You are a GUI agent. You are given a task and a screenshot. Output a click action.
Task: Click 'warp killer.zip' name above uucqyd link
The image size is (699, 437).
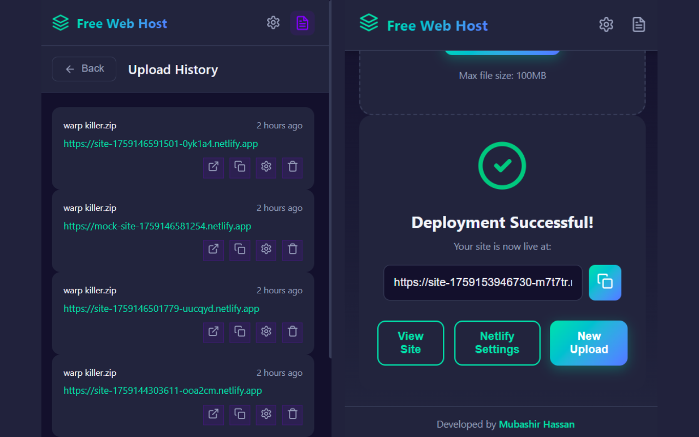coord(90,291)
